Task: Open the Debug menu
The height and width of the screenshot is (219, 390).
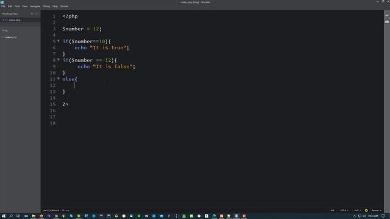Action: click(46, 6)
